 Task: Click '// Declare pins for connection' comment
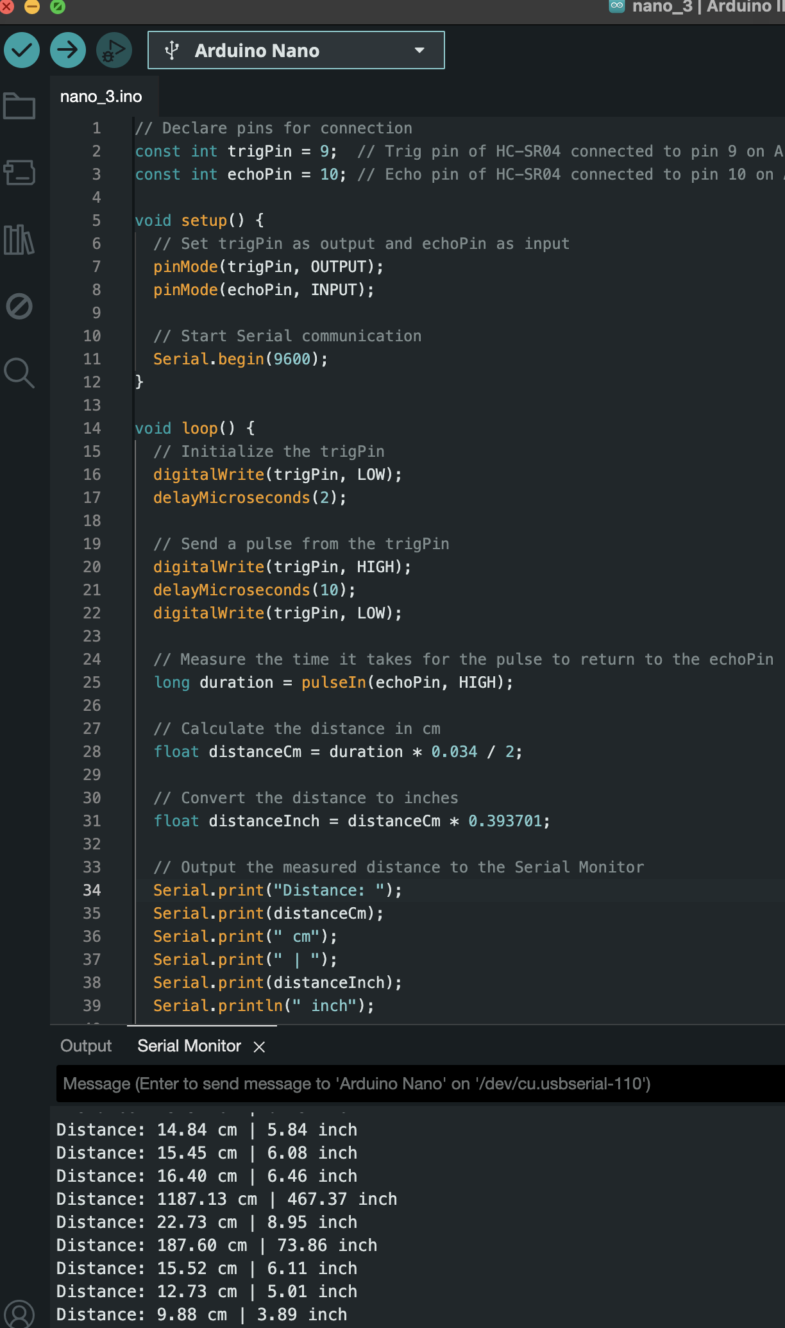click(x=274, y=128)
